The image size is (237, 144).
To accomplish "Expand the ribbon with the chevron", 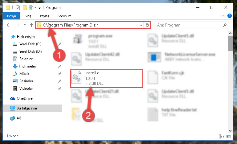I will tap(223, 16).
